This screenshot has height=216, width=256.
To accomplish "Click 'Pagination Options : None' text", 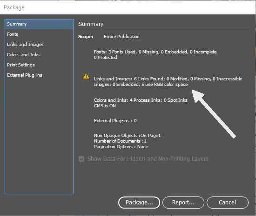I will tap(121, 147).
